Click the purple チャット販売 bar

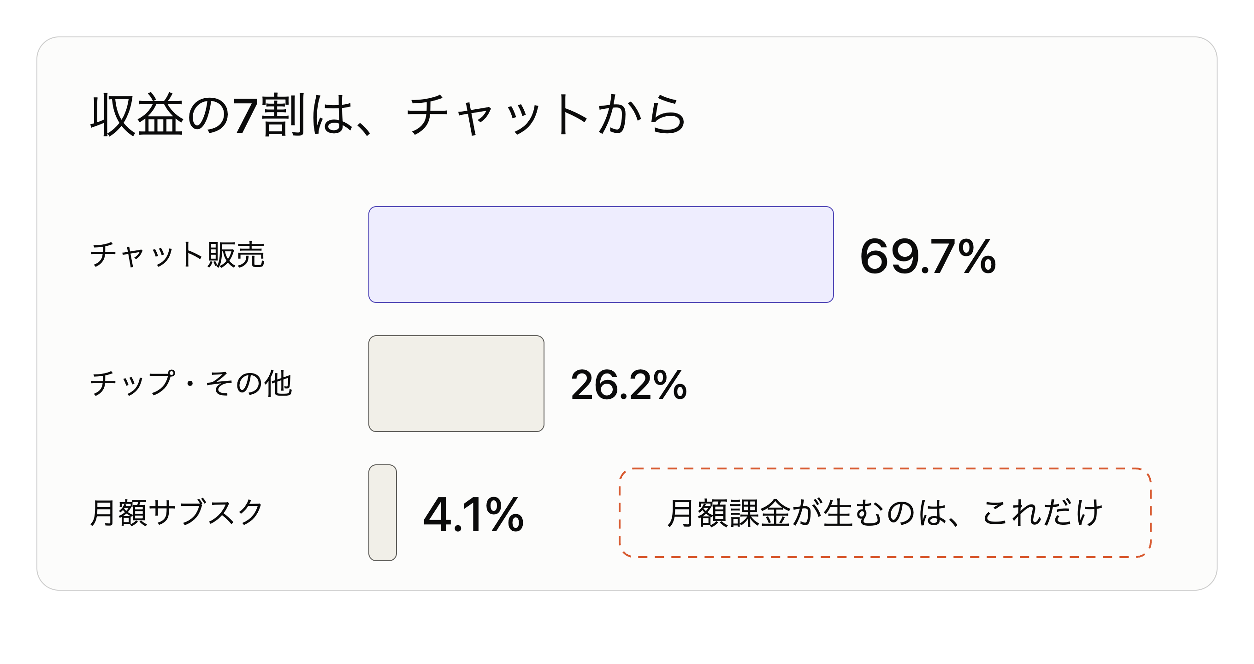[x=601, y=255]
